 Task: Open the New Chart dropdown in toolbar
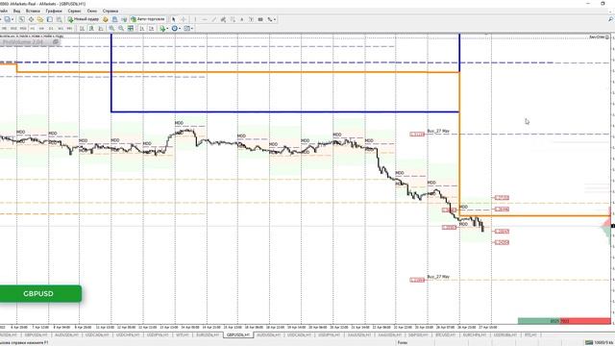click(1, 19)
